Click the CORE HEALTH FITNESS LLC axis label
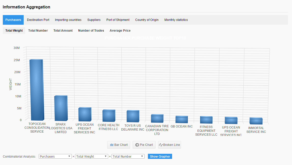The image size is (292, 165). (108, 127)
